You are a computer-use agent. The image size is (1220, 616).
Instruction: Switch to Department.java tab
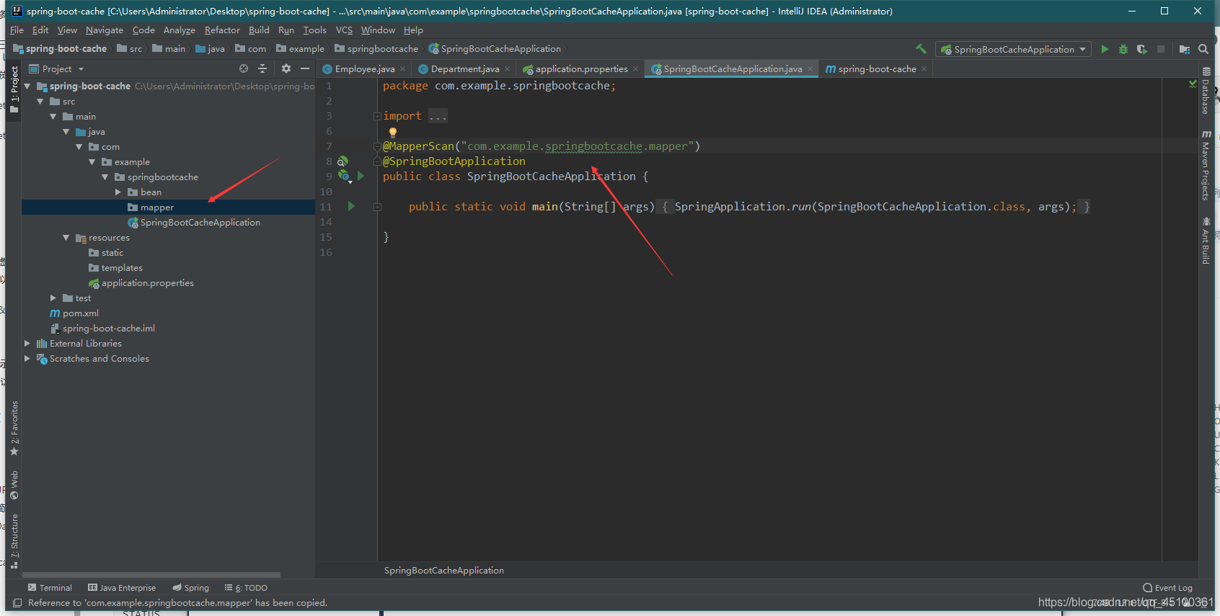pyautogui.click(x=464, y=69)
